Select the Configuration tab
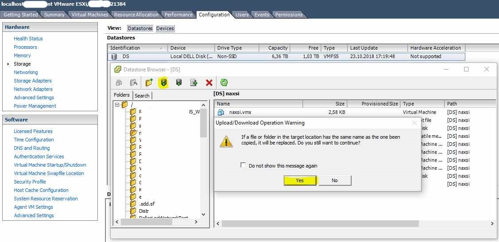The image size is (499, 242). 214,15
